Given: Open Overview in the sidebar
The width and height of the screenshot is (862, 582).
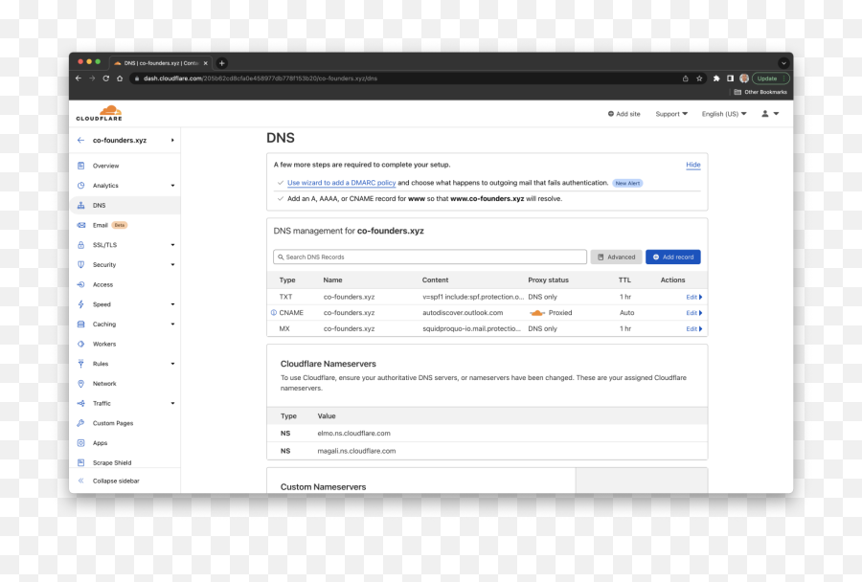Looking at the screenshot, I should 105,166.
